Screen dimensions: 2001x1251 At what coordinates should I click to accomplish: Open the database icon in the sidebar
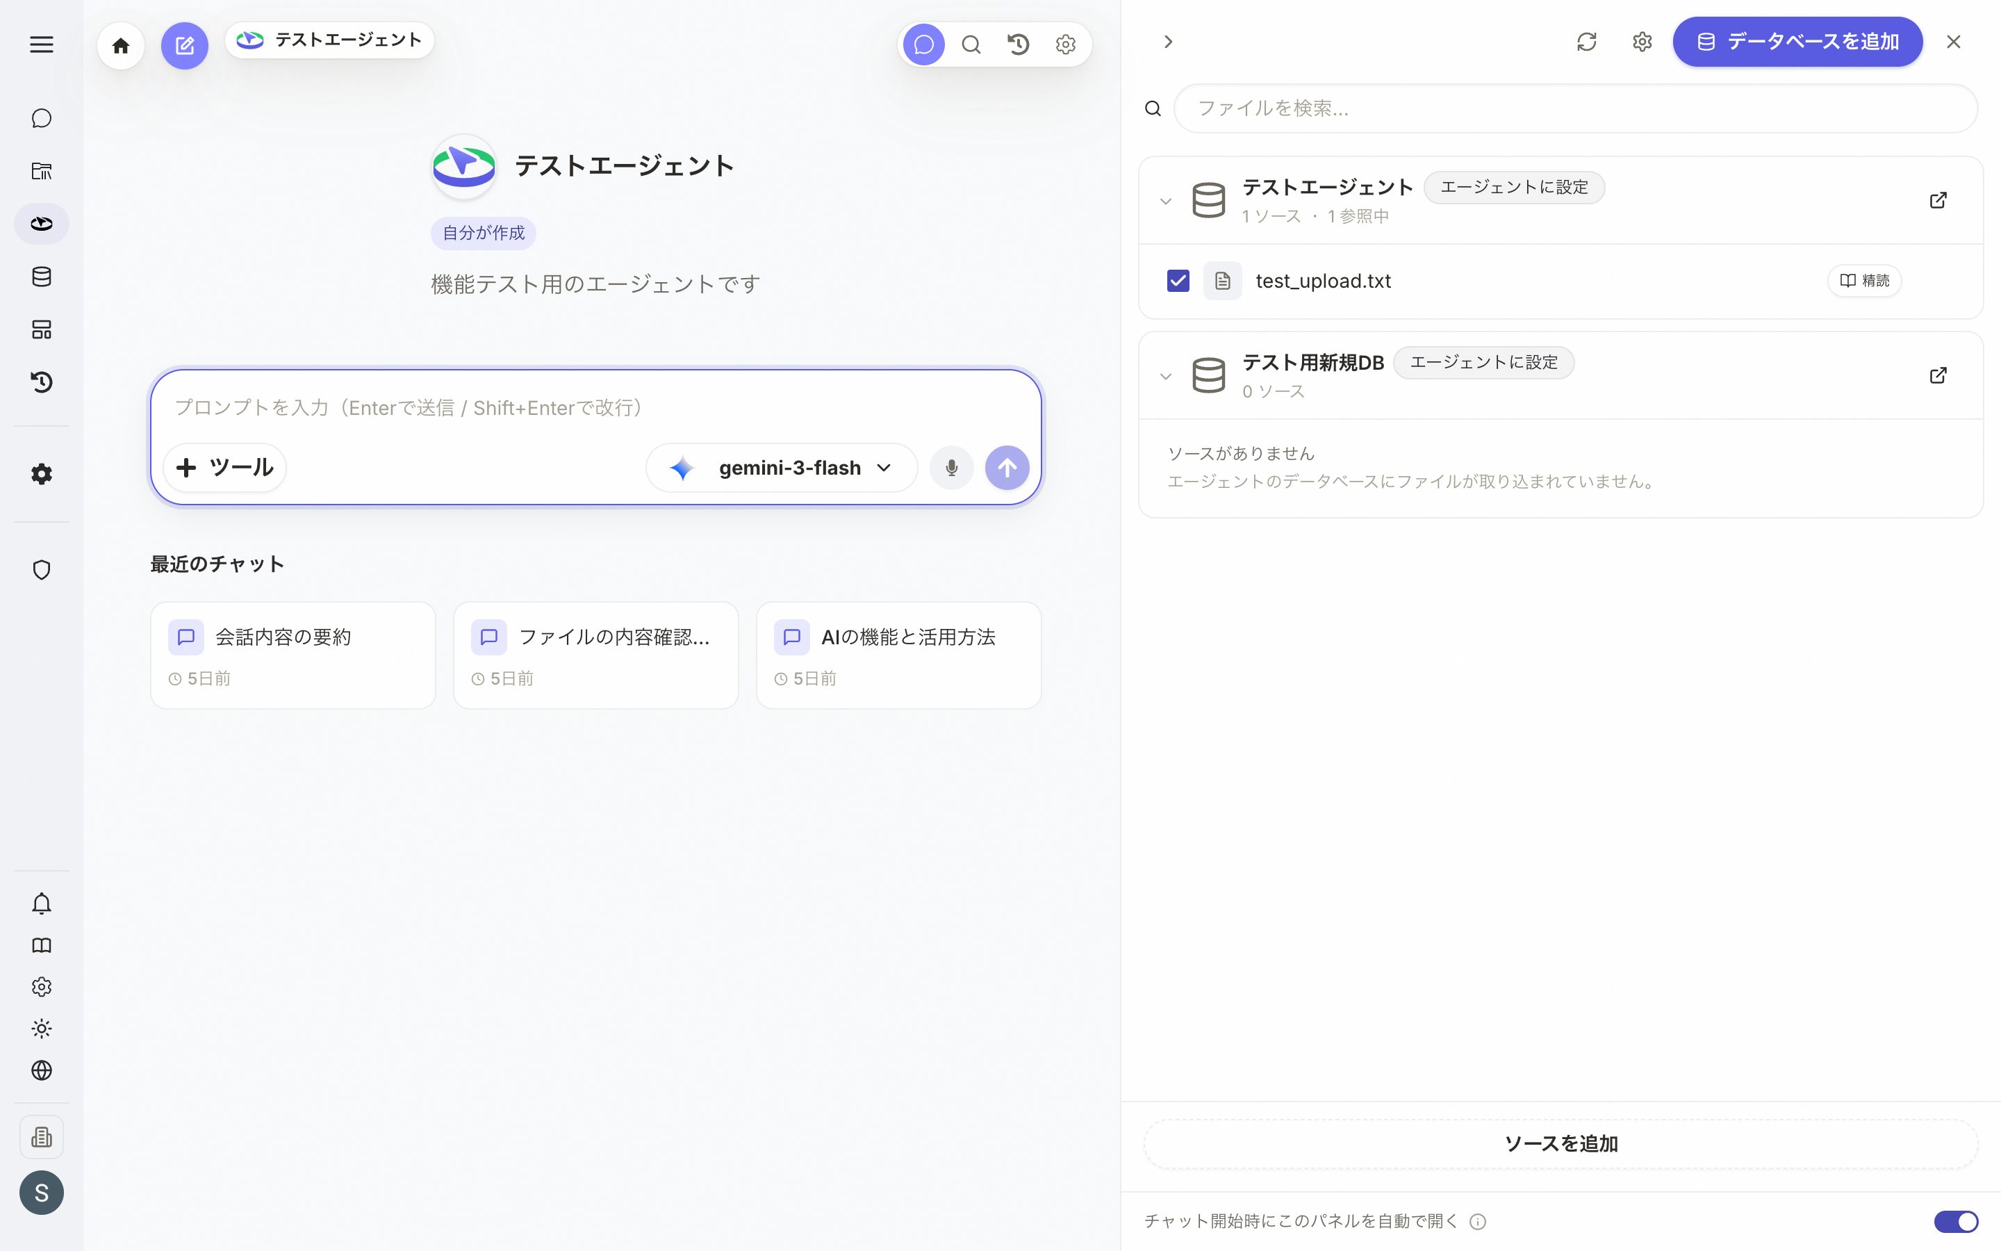42,277
